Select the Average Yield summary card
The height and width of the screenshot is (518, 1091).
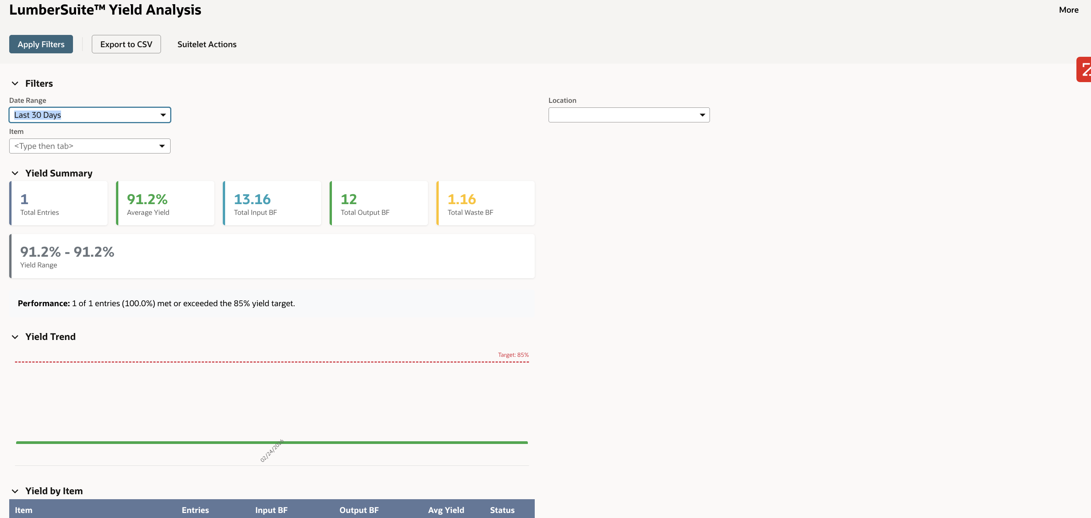[165, 203]
